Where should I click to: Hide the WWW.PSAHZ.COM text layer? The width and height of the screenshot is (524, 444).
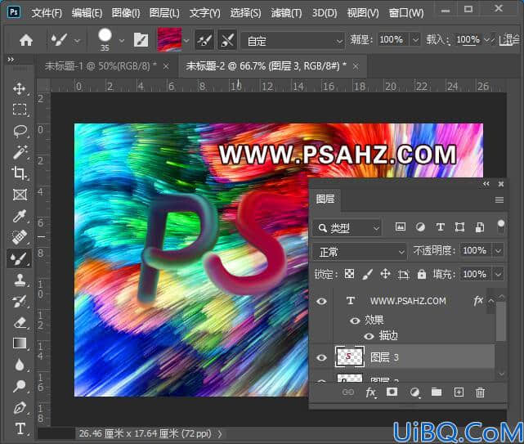point(322,301)
